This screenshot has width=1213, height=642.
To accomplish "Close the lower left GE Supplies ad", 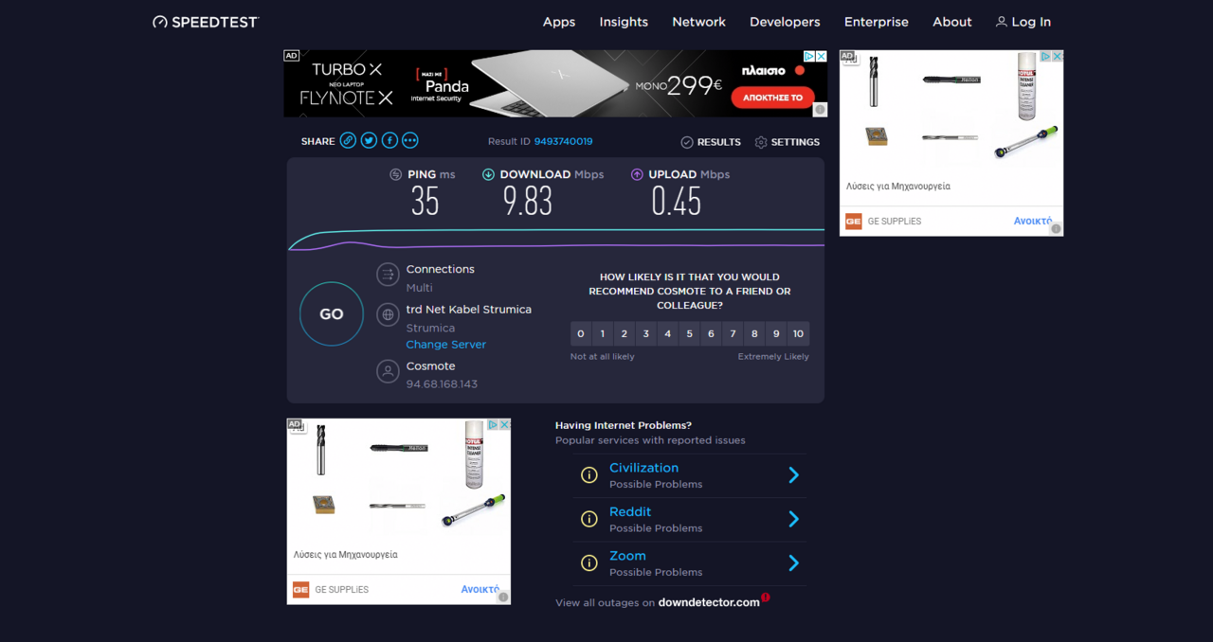I will [x=505, y=425].
